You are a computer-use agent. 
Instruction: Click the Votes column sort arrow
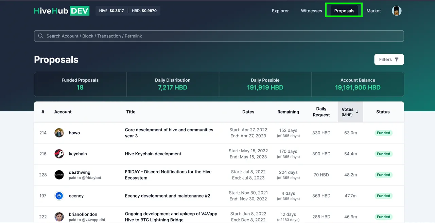click(x=357, y=112)
